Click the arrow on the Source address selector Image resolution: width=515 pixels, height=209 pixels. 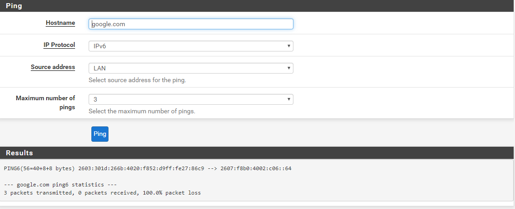pos(288,68)
